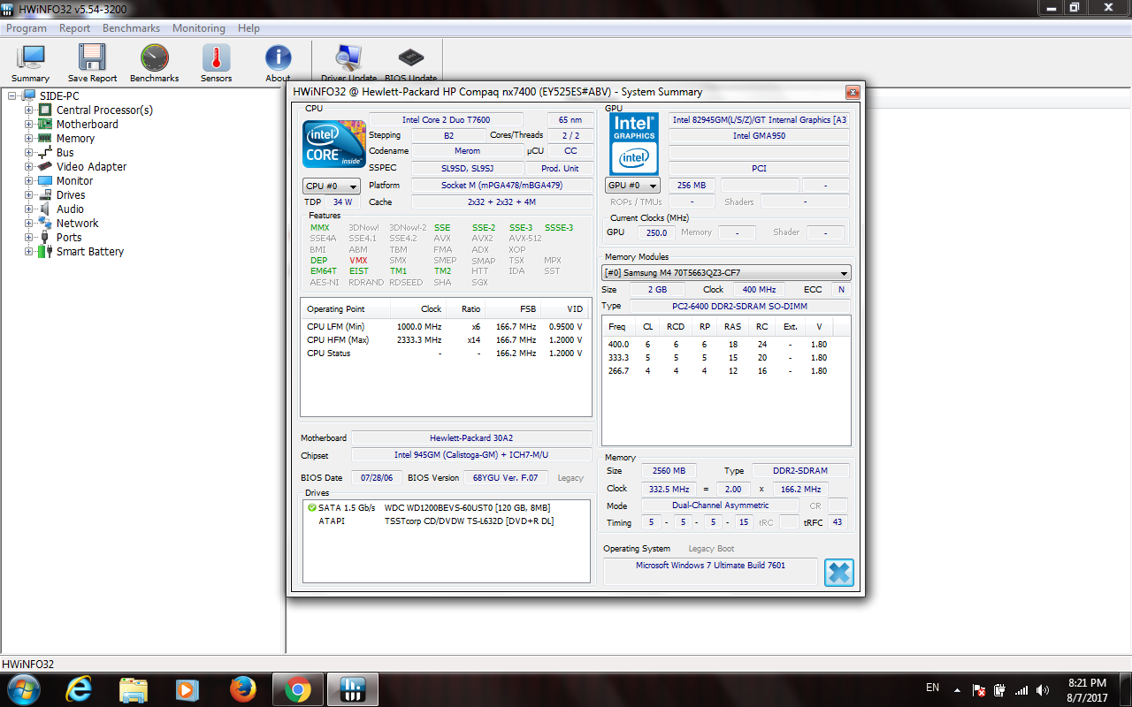This screenshot has height=707, width=1132.
Task: Collapse the SIDE-PC root node
Action: (12, 96)
